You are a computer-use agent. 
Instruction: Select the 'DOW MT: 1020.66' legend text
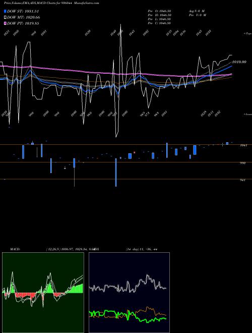pos(24,18)
